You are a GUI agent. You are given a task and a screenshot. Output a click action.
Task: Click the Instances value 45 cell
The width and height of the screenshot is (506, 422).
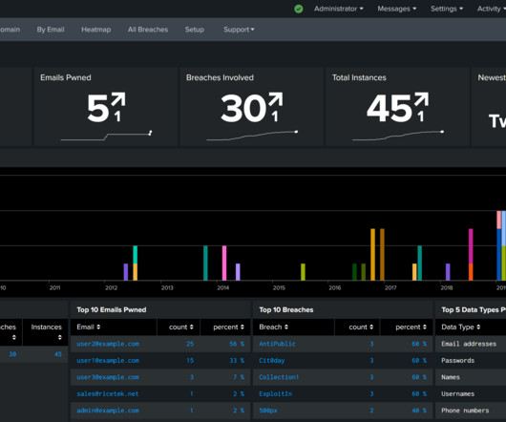[58, 354]
